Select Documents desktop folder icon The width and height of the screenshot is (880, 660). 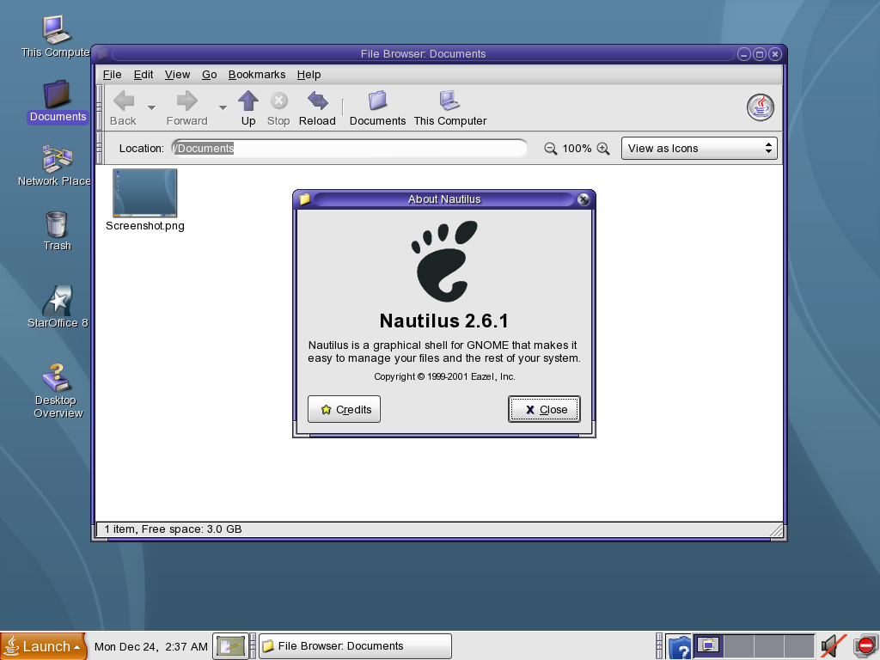tap(58, 101)
